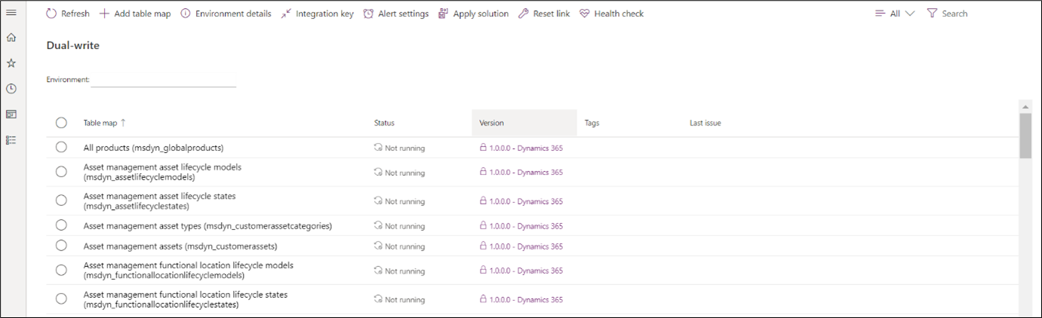This screenshot has width=1042, height=318.
Task: Go to Home in left sidebar
Action: (11, 38)
